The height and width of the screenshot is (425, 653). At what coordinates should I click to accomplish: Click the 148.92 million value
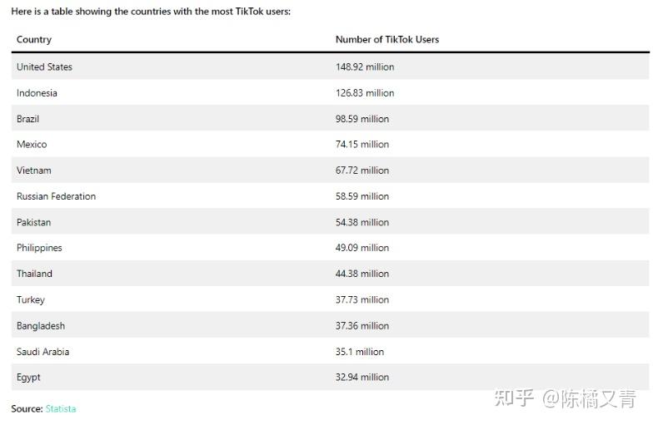pos(365,67)
